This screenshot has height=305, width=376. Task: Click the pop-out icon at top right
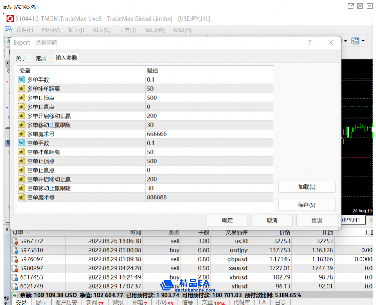coord(351,6)
